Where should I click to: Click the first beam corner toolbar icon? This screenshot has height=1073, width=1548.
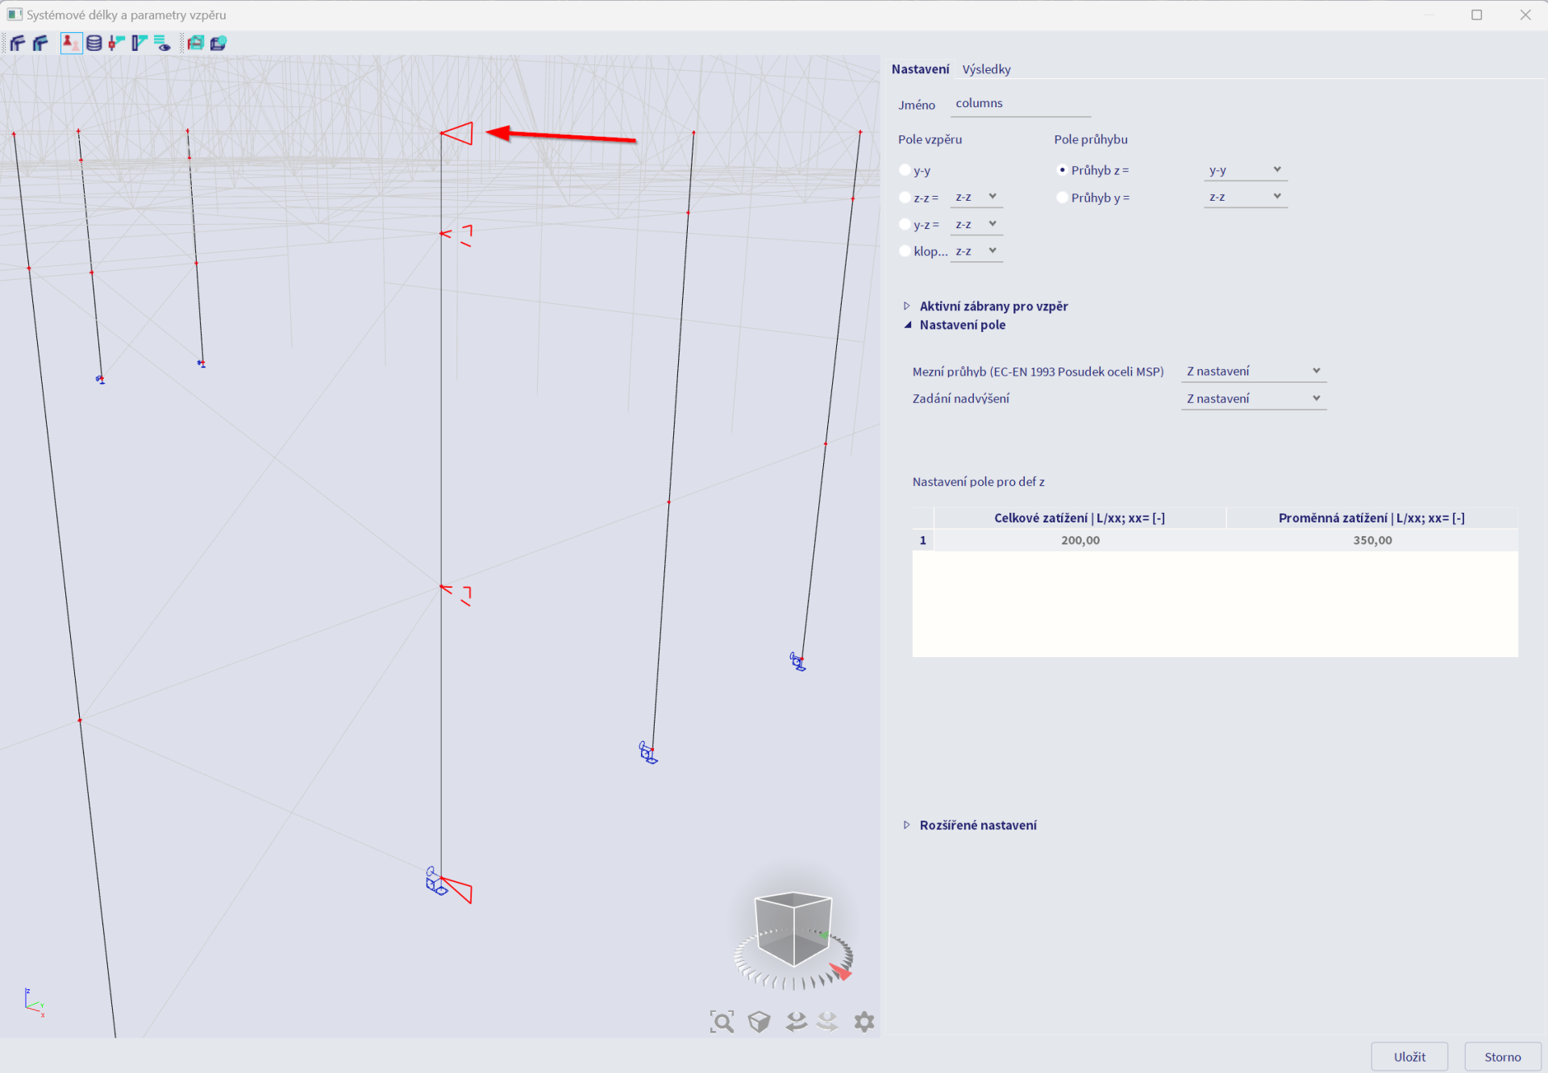click(x=17, y=43)
